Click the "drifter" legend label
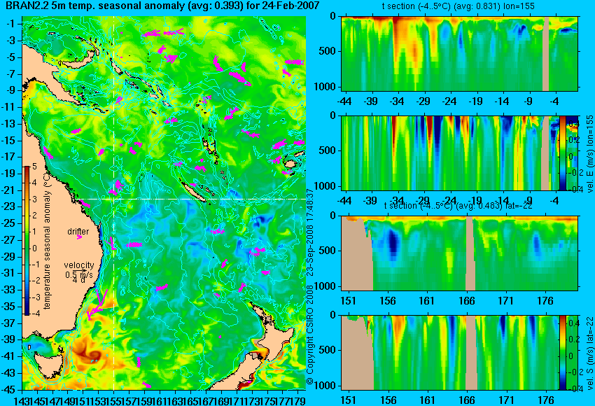The height and width of the screenshot is (406, 595). point(78,231)
